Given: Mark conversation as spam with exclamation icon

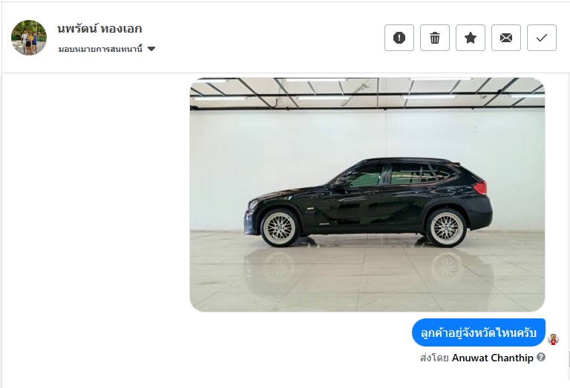Looking at the screenshot, I should 399,38.
